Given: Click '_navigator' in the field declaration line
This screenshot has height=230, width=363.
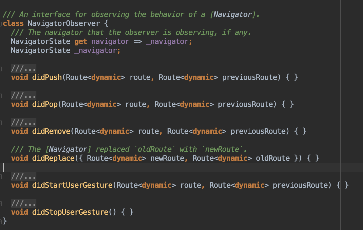Looking at the screenshot, I should 95,50.
